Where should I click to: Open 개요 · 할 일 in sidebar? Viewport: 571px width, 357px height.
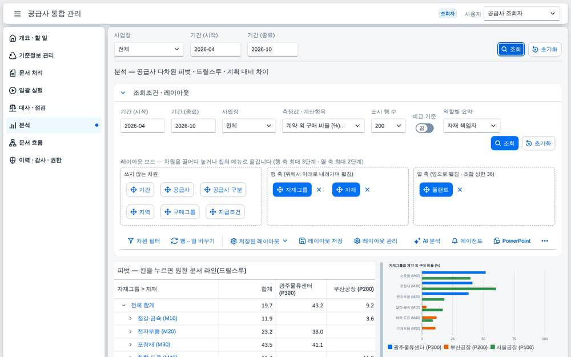(x=54, y=38)
